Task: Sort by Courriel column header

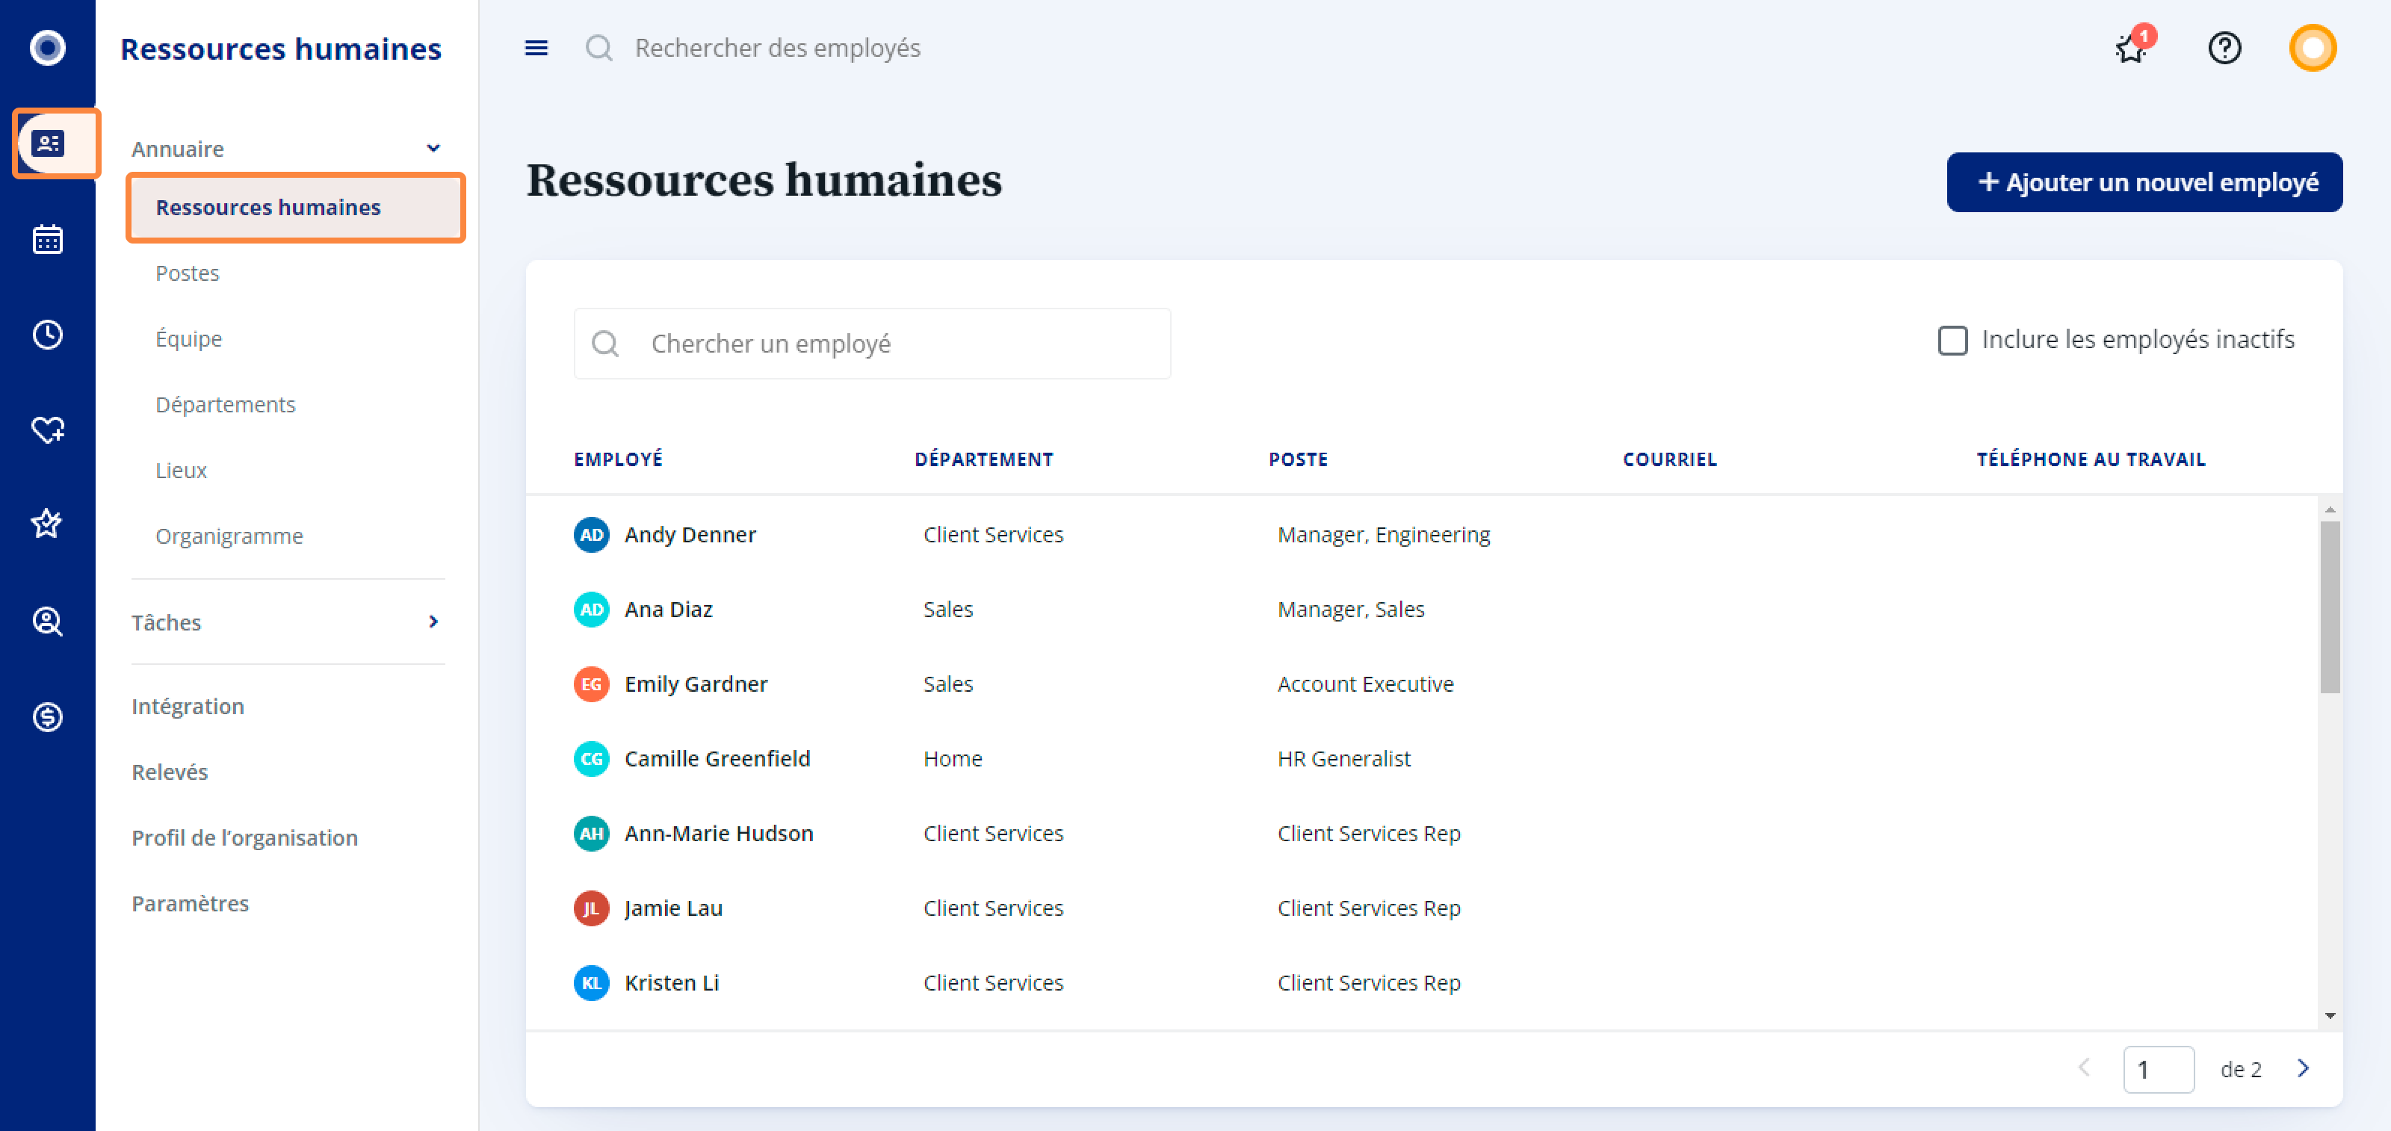Action: (1670, 460)
